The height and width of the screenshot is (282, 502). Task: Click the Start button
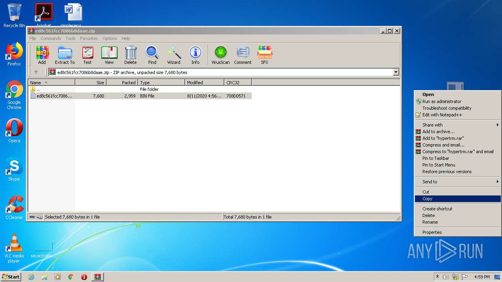coord(11,277)
